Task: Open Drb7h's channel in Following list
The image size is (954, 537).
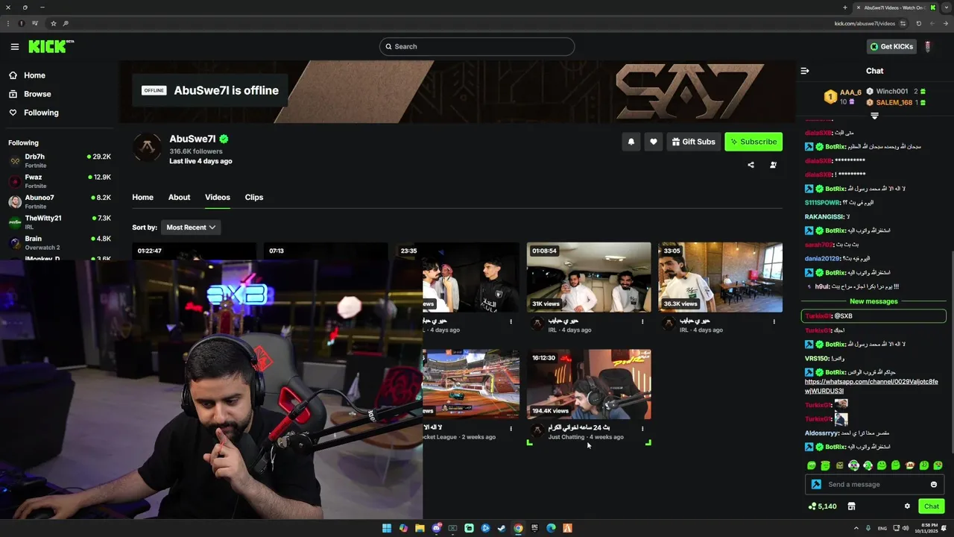Action: click(60, 160)
